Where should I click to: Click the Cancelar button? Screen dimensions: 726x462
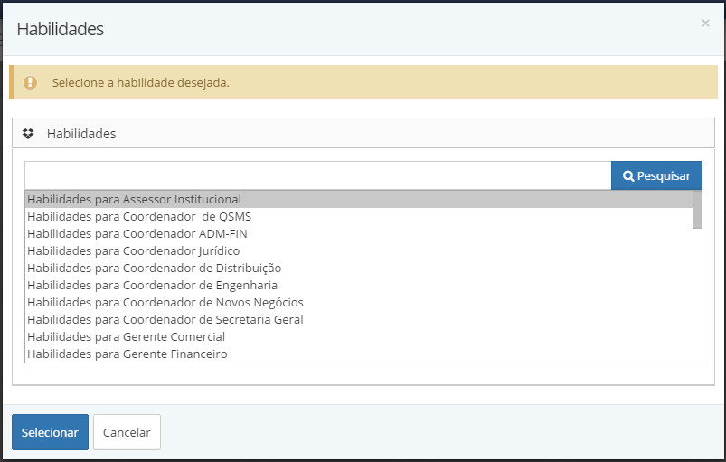127,432
